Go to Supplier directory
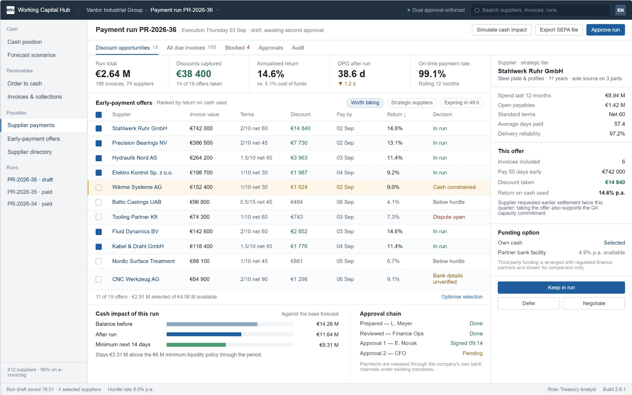The width and height of the screenshot is (632, 395). [x=44, y=152]
